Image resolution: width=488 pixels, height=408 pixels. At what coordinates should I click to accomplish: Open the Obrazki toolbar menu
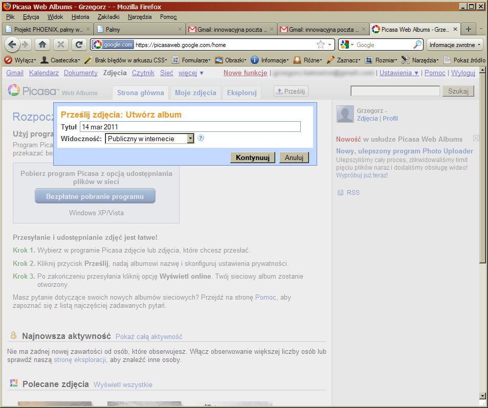tap(231, 60)
